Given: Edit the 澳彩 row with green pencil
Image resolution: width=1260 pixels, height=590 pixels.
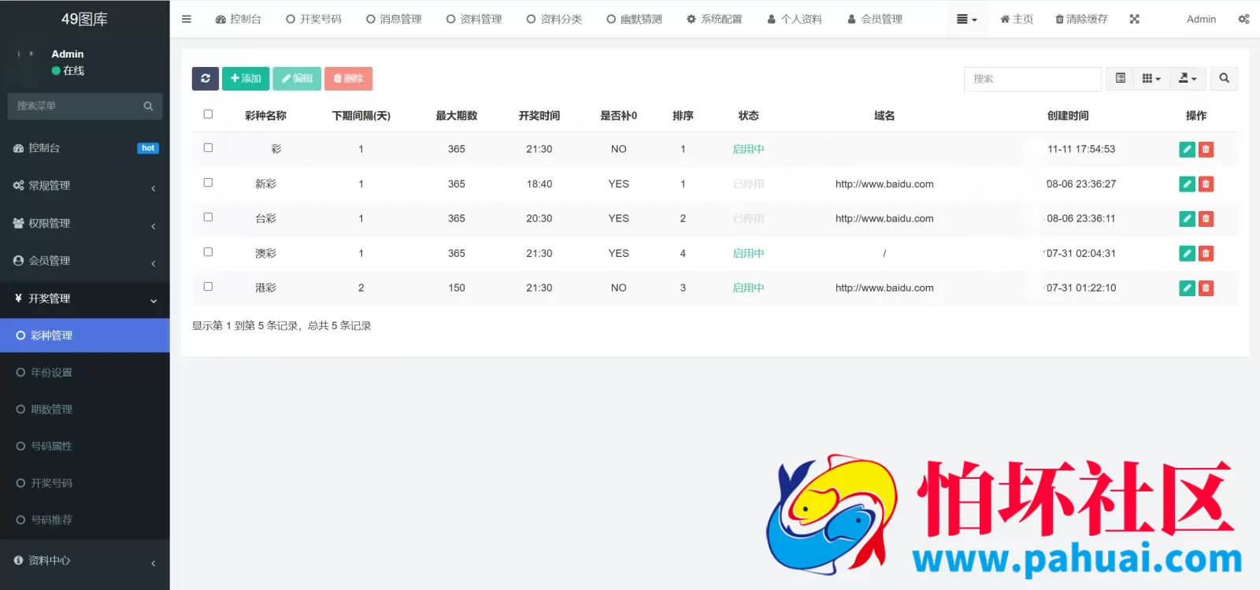Looking at the screenshot, I should [1187, 254].
